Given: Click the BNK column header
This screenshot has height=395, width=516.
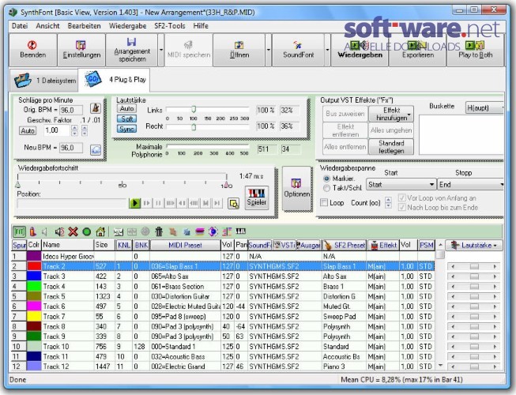Looking at the screenshot, I should pos(141,245).
